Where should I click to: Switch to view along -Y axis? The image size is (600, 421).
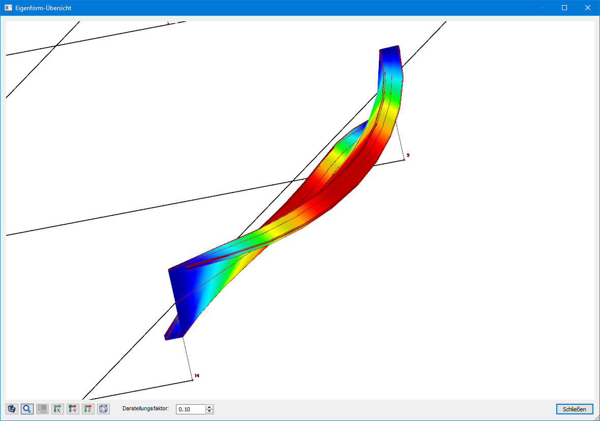(x=73, y=409)
